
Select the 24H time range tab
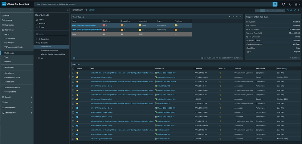(268, 10)
